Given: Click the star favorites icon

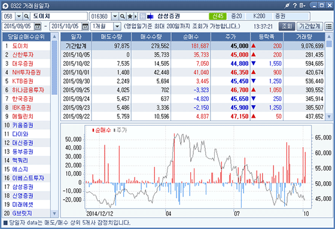Looking at the screenshot, I should coord(130,16).
